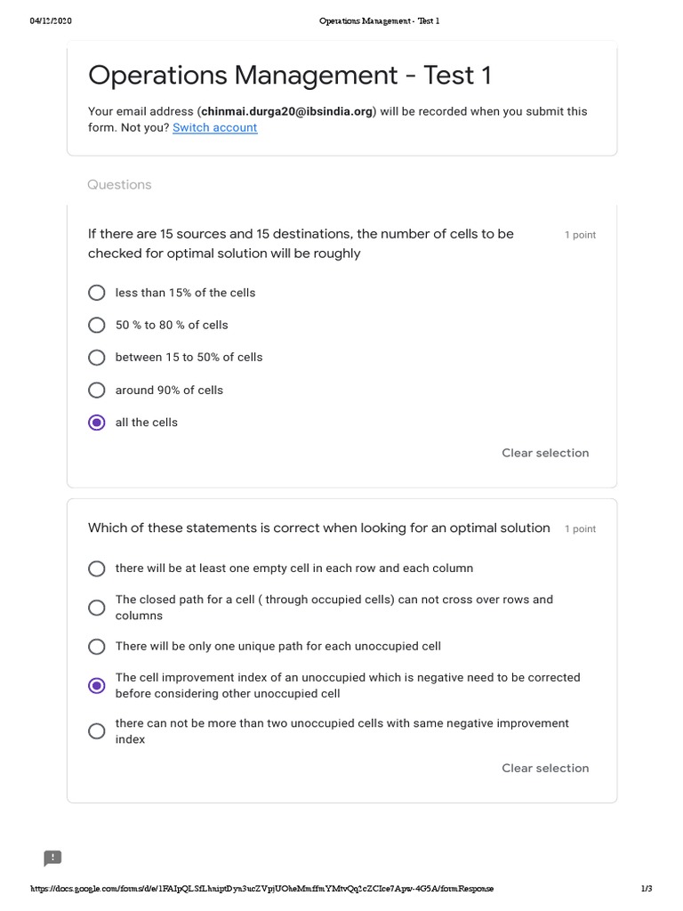This screenshot has height=911, width=683.
Task: Pick 'only one unique path' radio button
Action: tap(97, 646)
